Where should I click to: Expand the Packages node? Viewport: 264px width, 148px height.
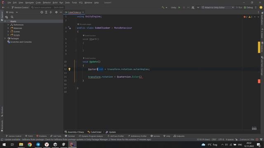point(5,38)
